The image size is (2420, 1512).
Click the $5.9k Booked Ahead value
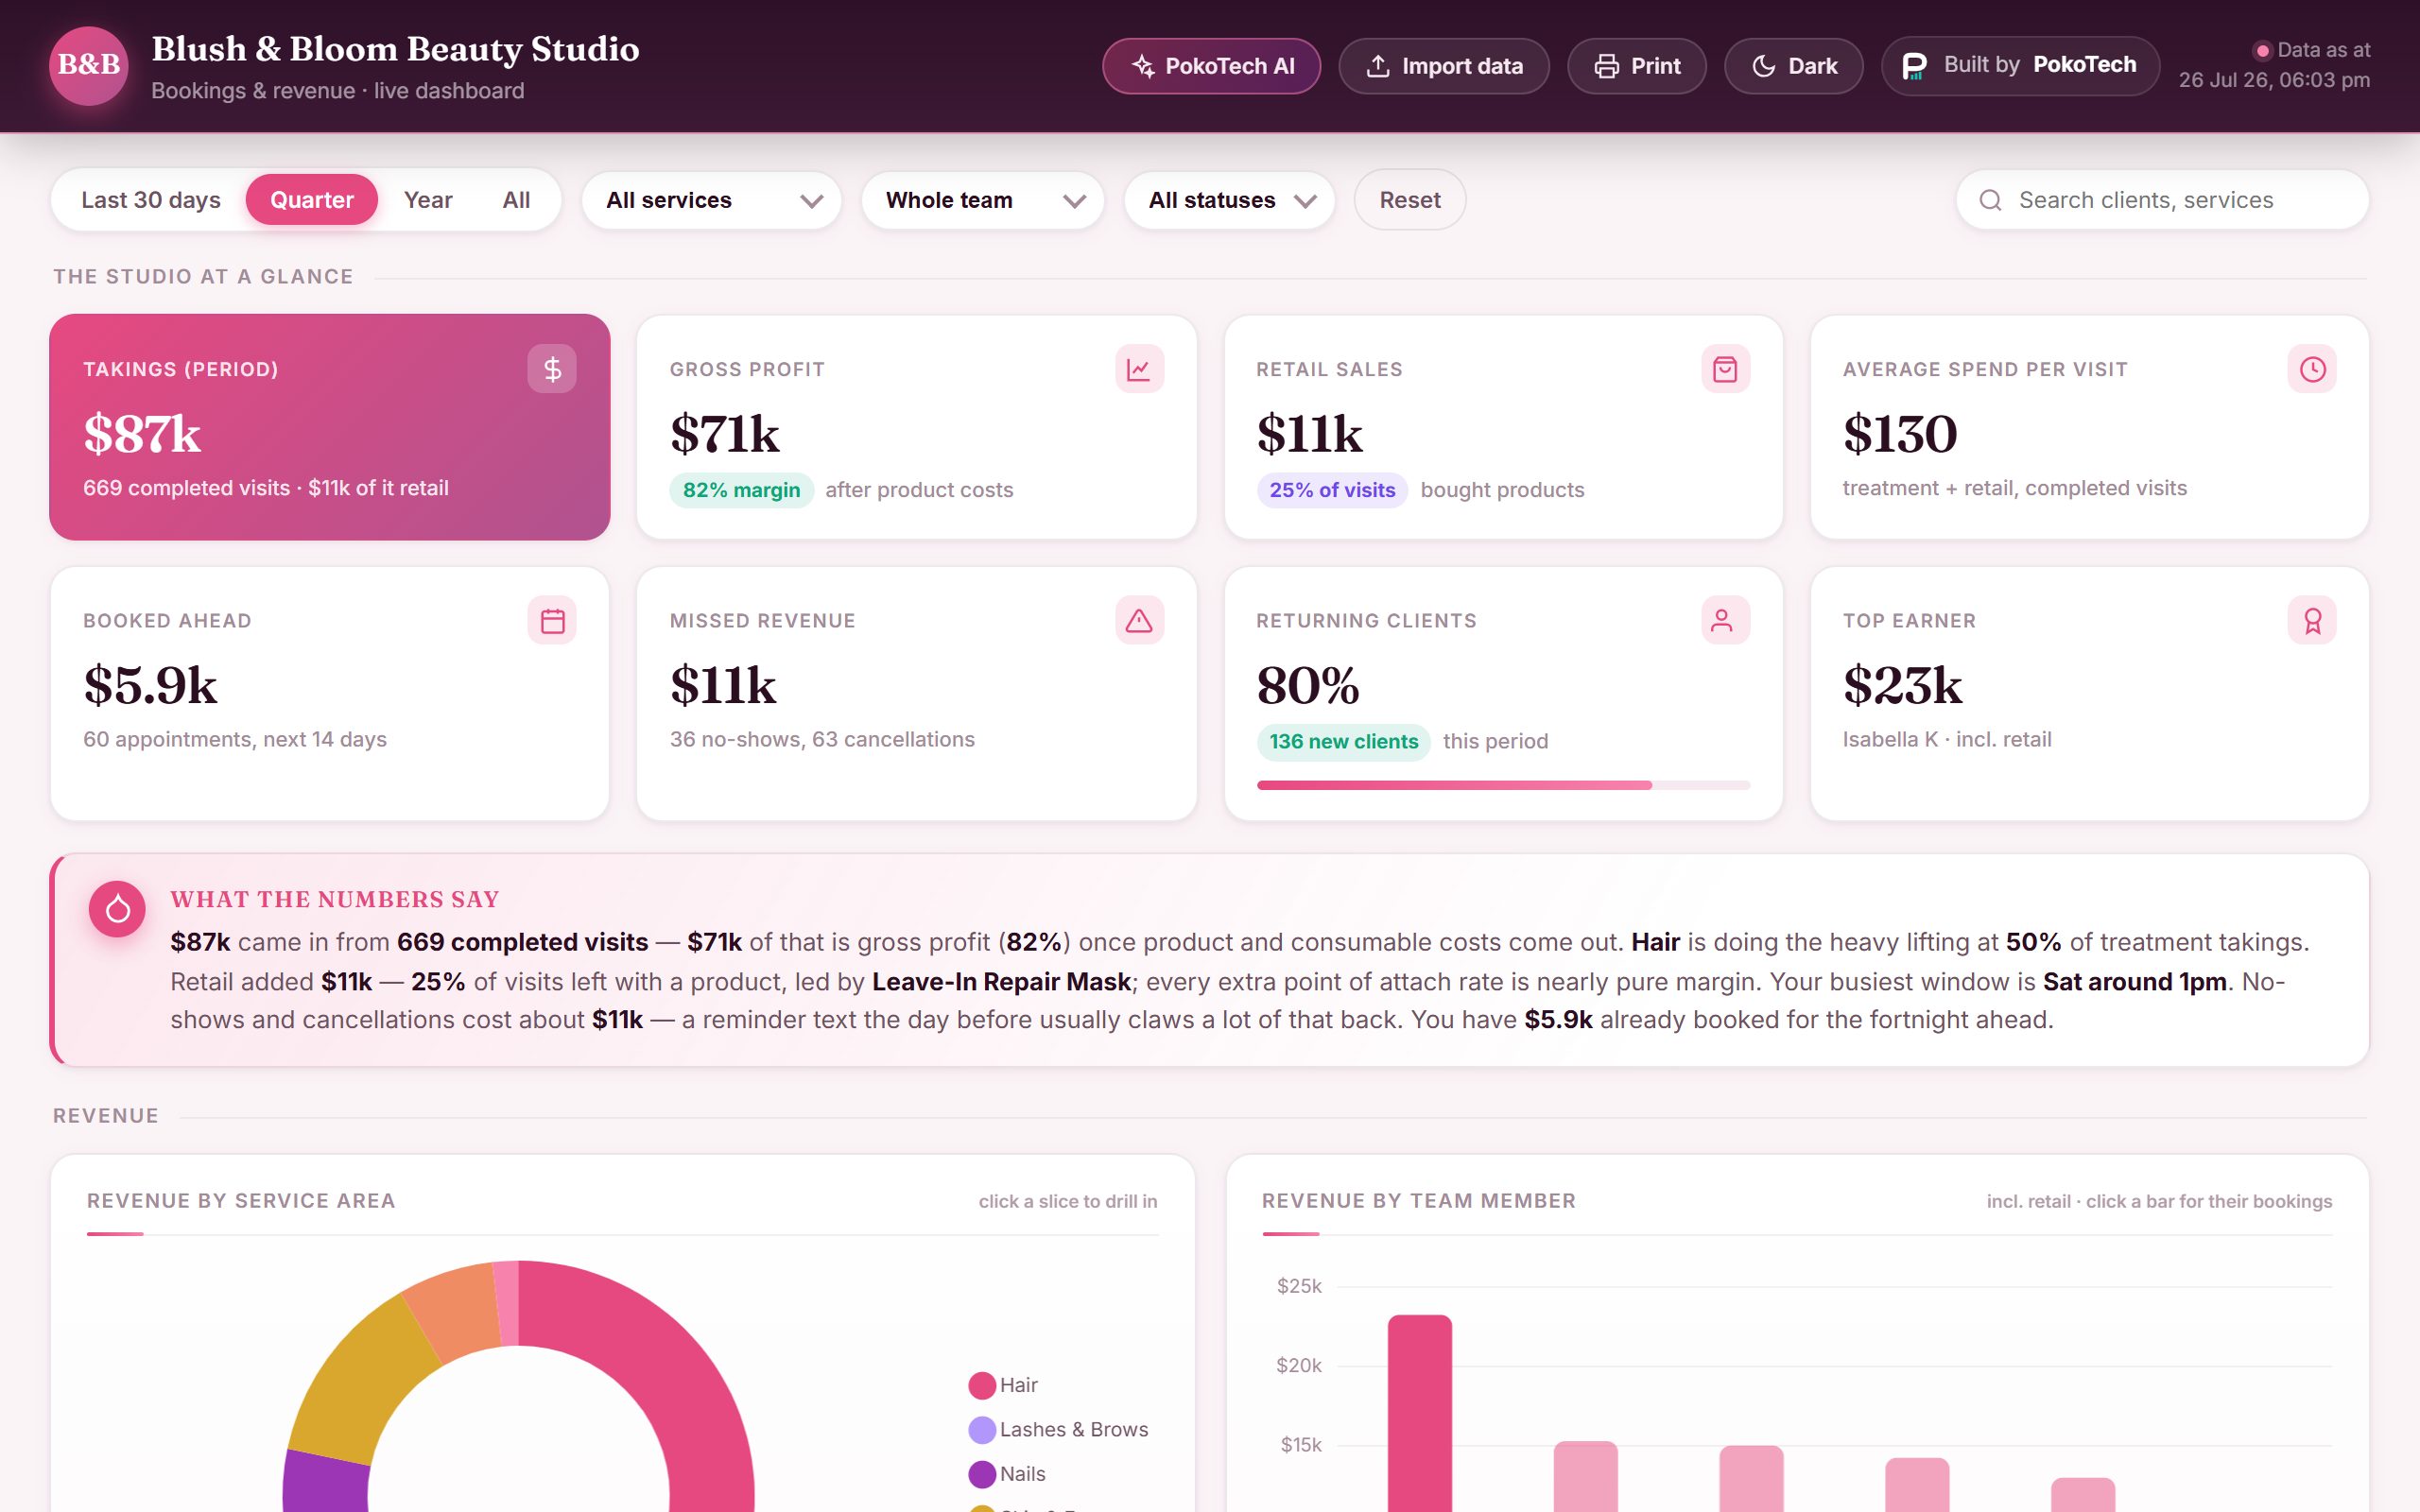pos(150,685)
